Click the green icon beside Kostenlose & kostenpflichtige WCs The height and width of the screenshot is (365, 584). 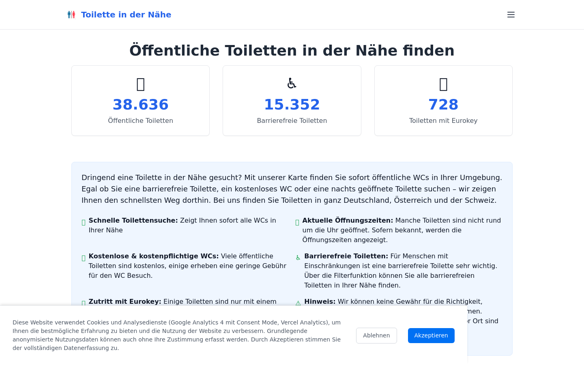pos(84,258)
